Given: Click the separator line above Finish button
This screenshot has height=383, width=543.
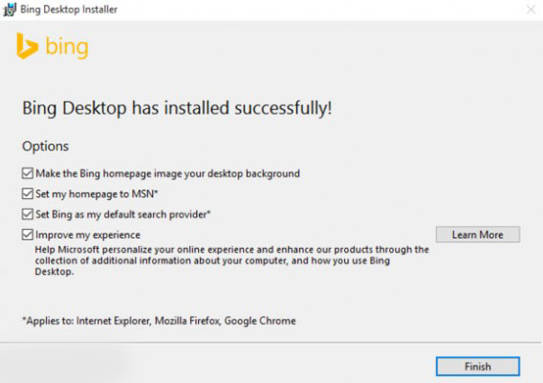Looking at the screenshot, I should pos(271,343).
